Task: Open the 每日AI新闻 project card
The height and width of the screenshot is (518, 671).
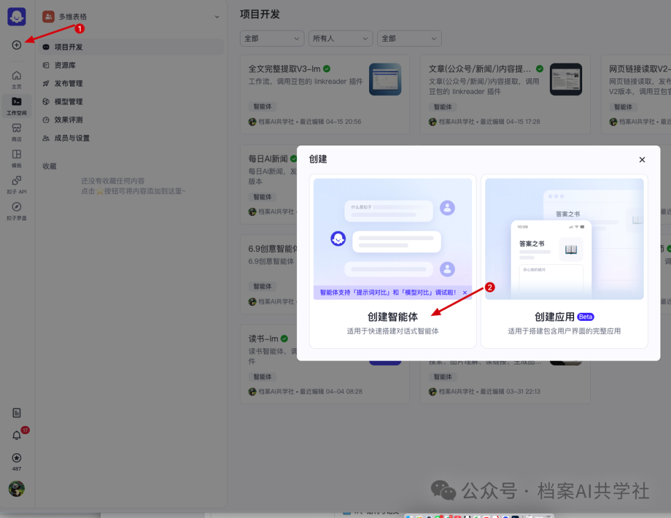Action: coord(268,185)
